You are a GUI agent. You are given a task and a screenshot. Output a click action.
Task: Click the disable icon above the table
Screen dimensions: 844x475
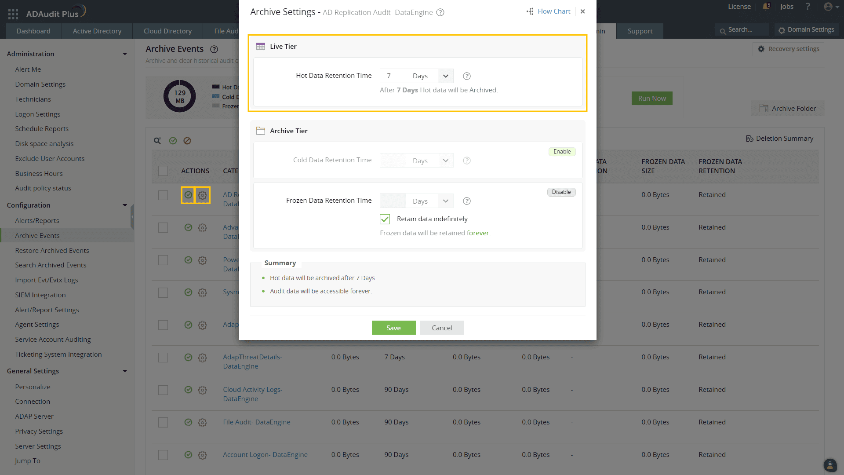point(187,141)
